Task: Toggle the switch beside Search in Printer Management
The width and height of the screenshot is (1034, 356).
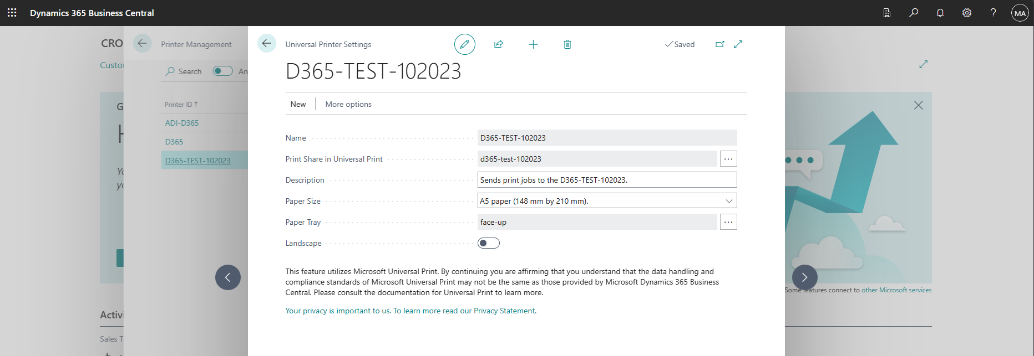Action: [x=223, y=71]
